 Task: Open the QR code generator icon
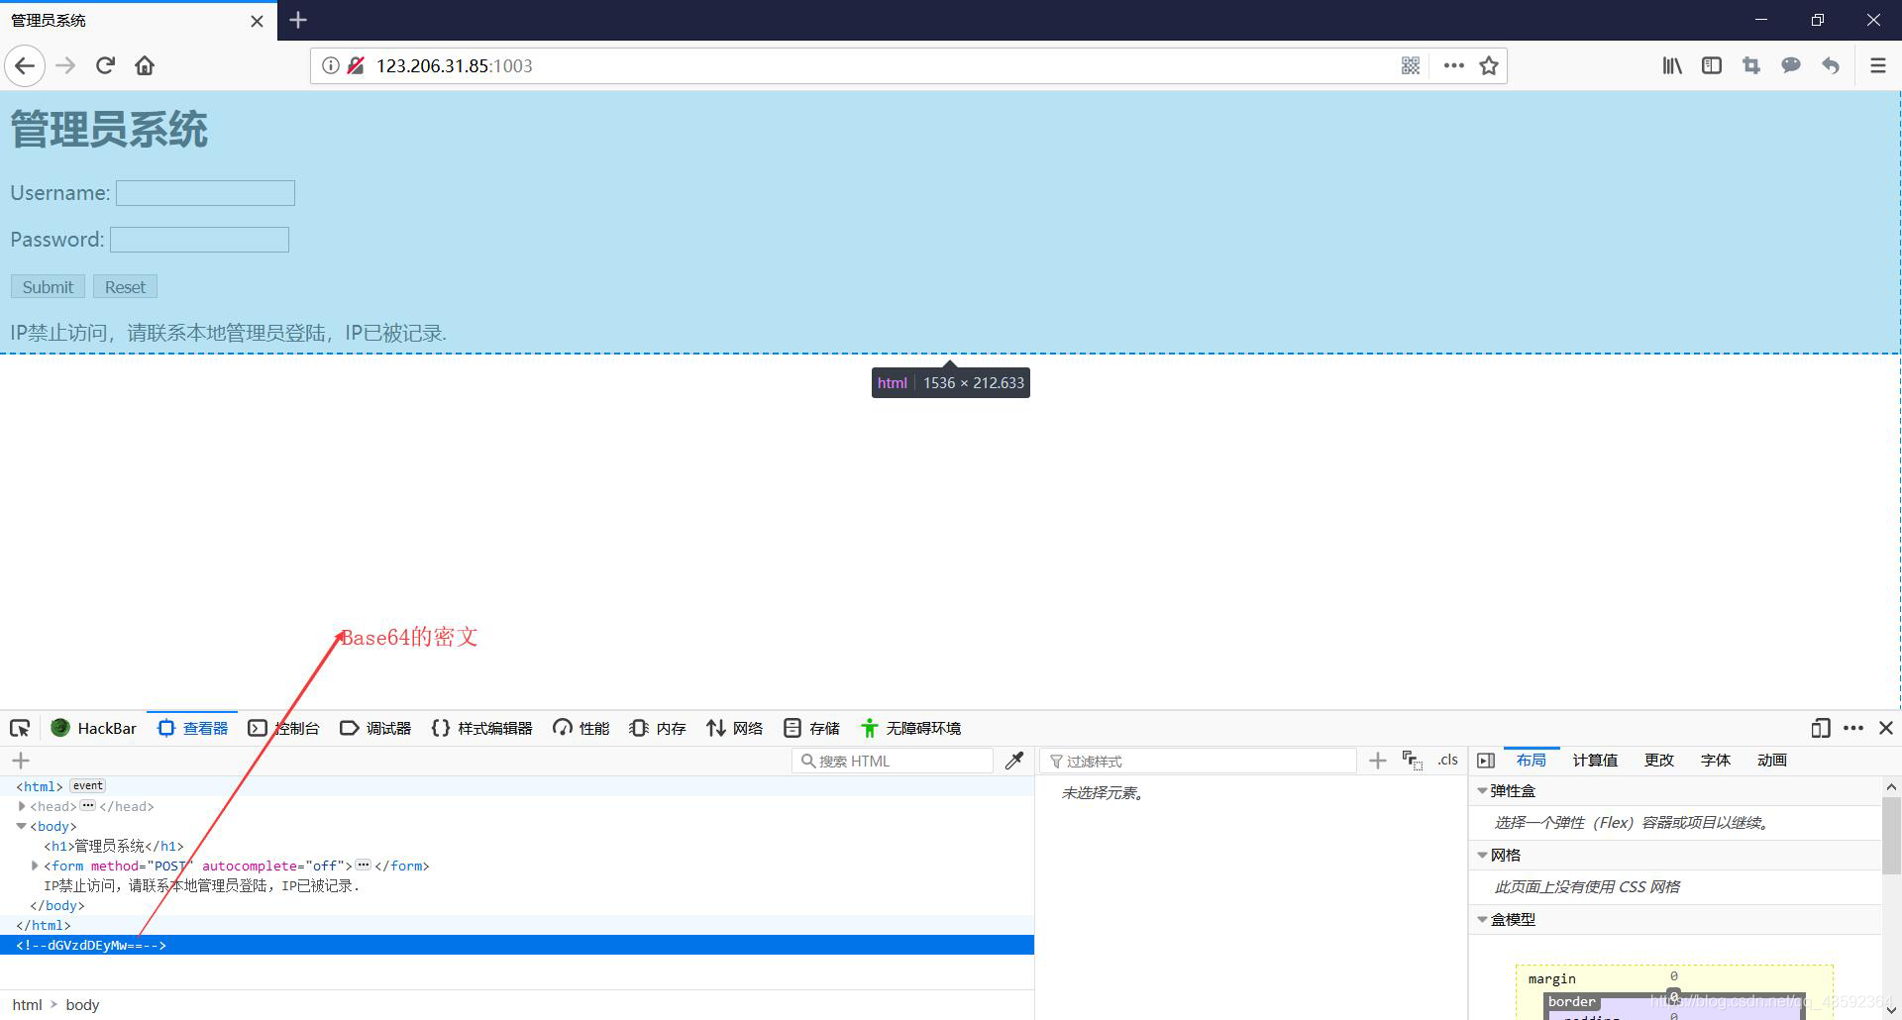1411,65
